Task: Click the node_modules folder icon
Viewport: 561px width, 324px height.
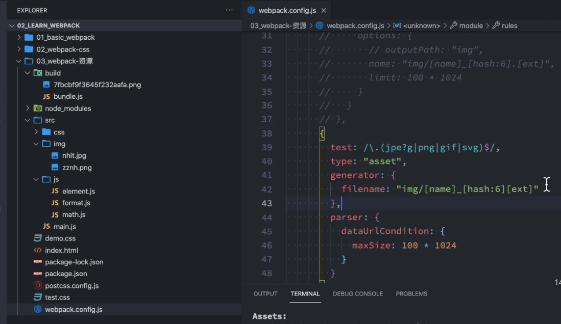Action: (38, 108)
